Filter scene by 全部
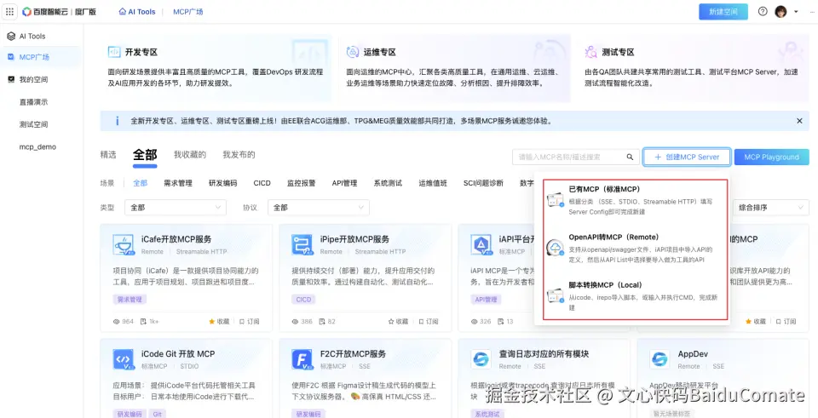818x418 pixels. [141, 183]
